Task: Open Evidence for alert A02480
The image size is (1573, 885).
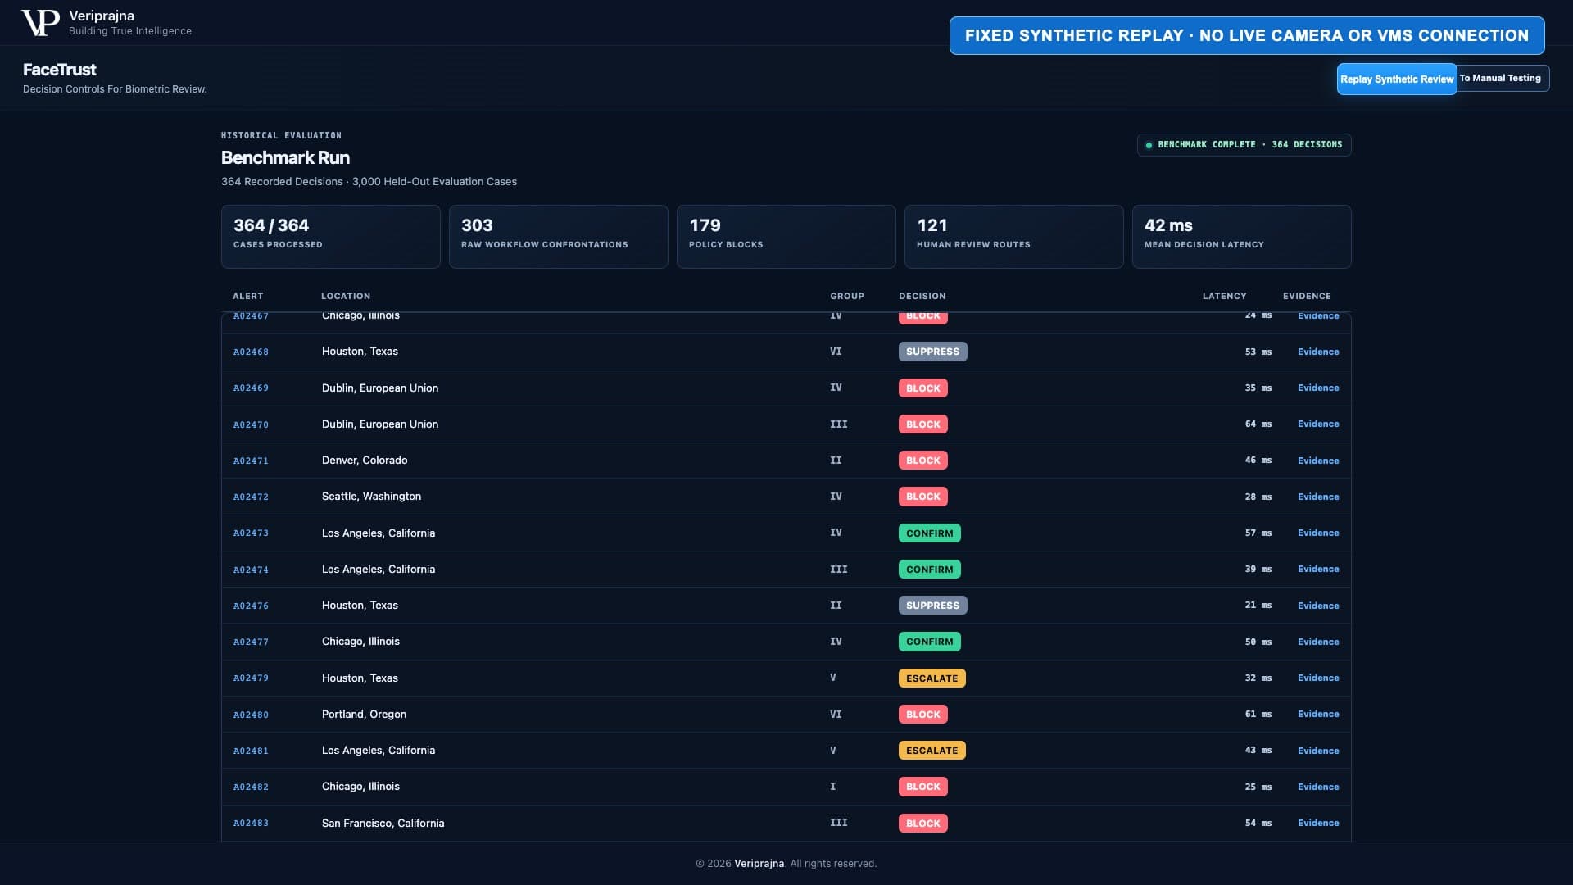Action: click(x=1318, y=714)
